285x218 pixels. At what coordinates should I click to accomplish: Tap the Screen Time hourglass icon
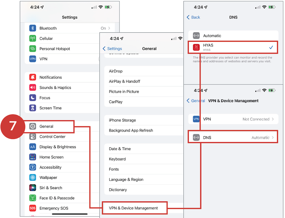pyautogui.click(x=33, y=108)
